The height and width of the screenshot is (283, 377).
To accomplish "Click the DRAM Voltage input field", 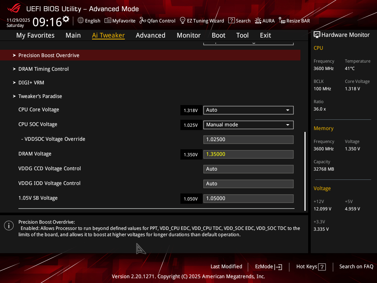I will coord(248,154).
